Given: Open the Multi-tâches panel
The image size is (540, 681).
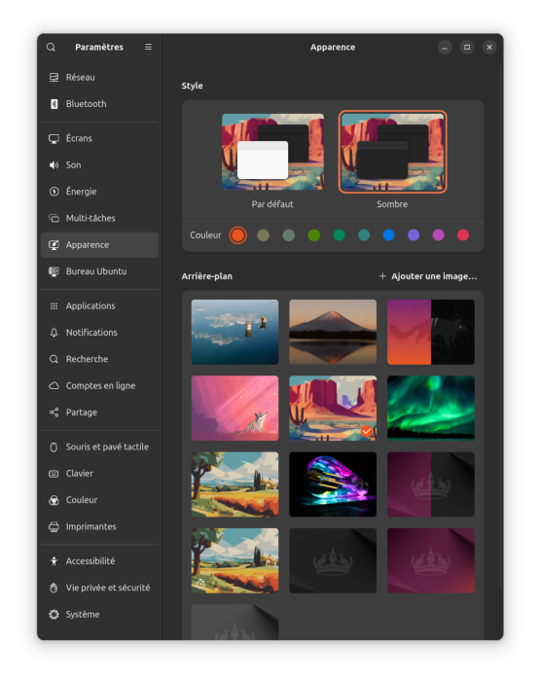Looking at the screenshot, I should pos(99,218).
